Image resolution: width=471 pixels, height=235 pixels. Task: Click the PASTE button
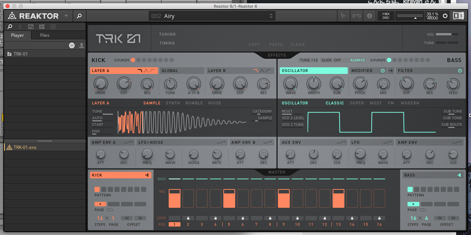coord(276,44)
